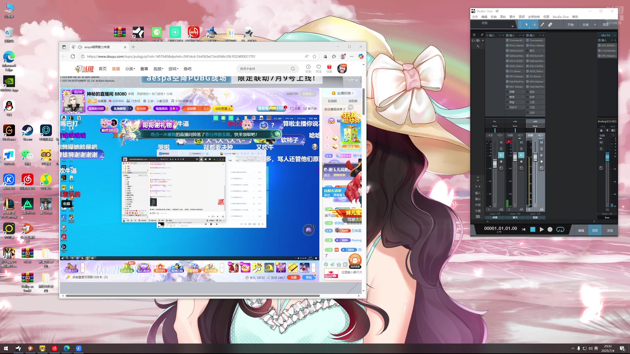
Task: Open the 乐曲 dropdown arrow in toolbar
Action: pos(595,25)
